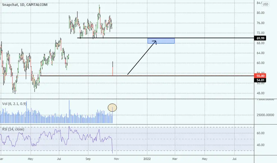Click the 2022 label on time axis
This screenshot has height=163, width=277.
147,159
